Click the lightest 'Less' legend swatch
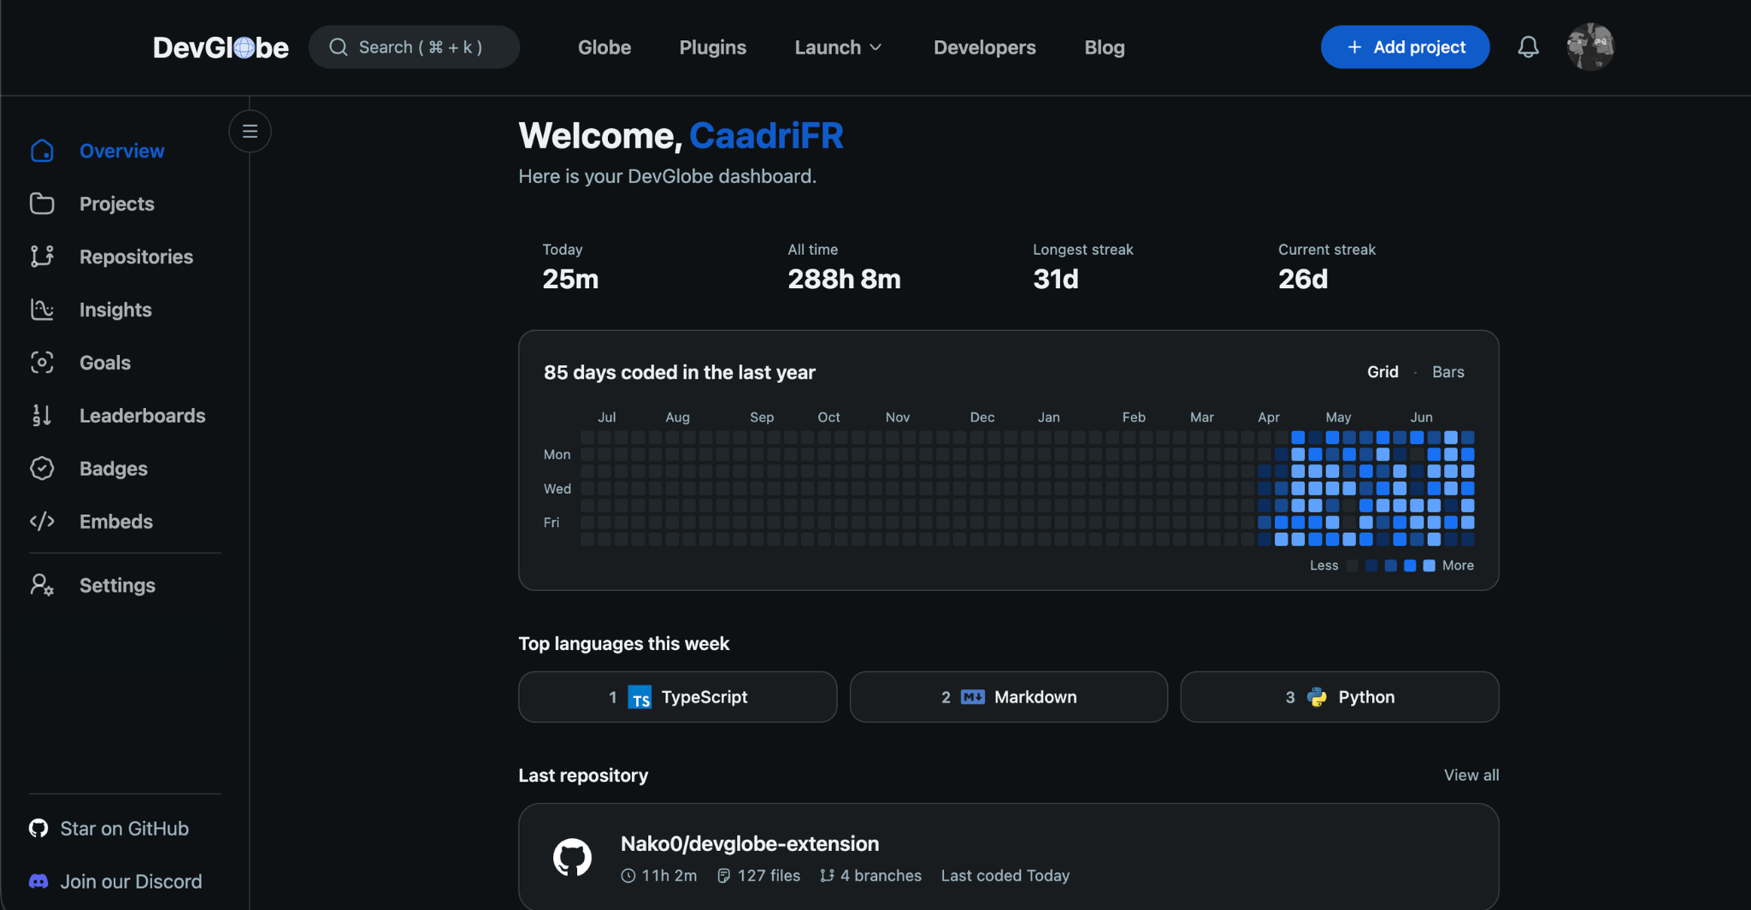This screenshot has height=910, width=1751. coord(1353,565)
